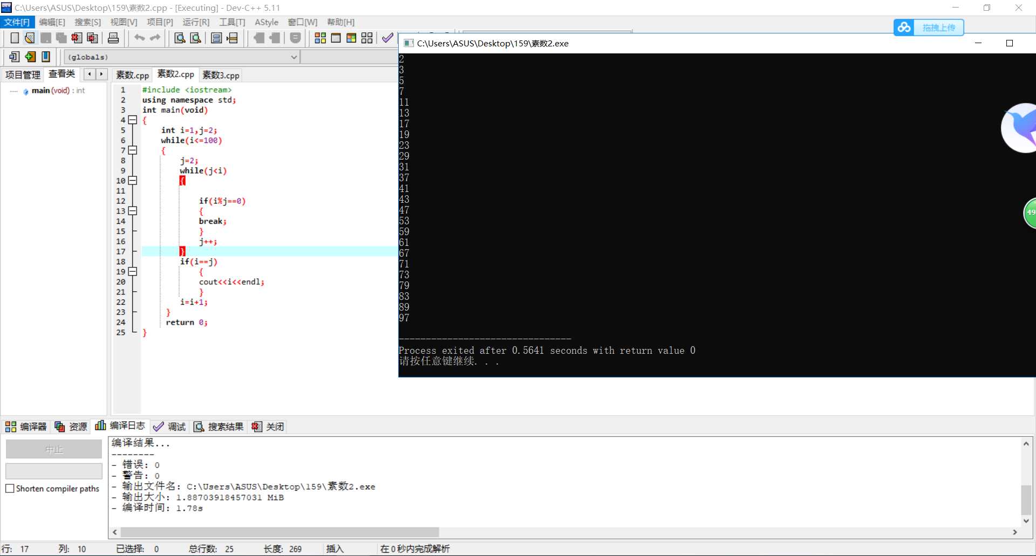The image size is (1036, 556).
Task: Click the Go to line icon
Action: point(232,38)
